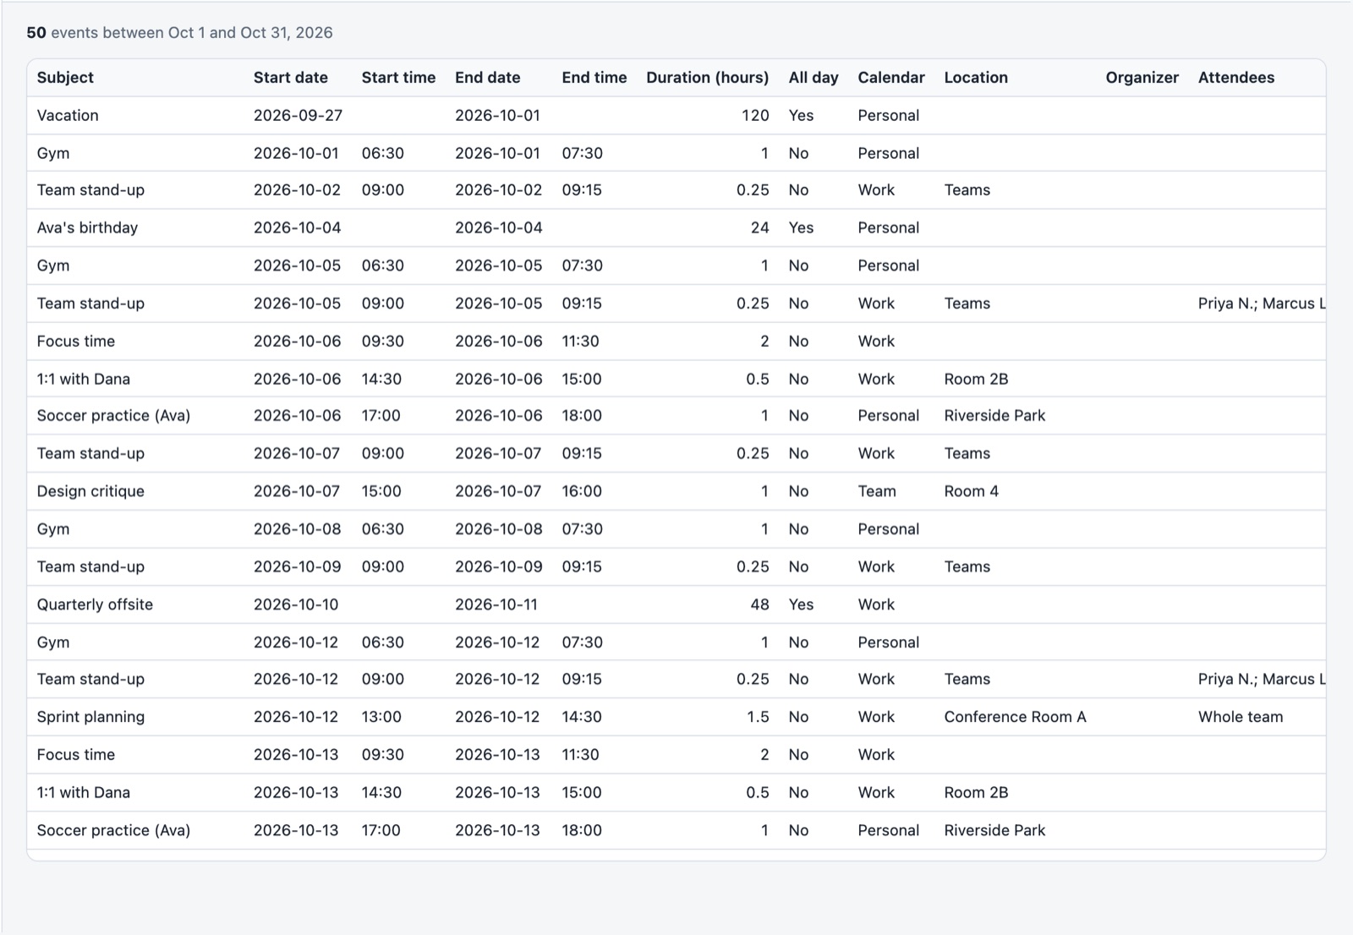Click the 24 duration value for Ava's birthday
The height and width of the screenshot is (935, 1353).
(x=759, y=228)
